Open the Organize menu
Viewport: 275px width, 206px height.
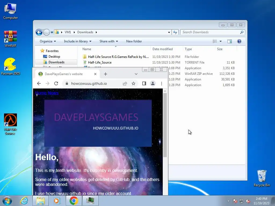tap(48, 41)
